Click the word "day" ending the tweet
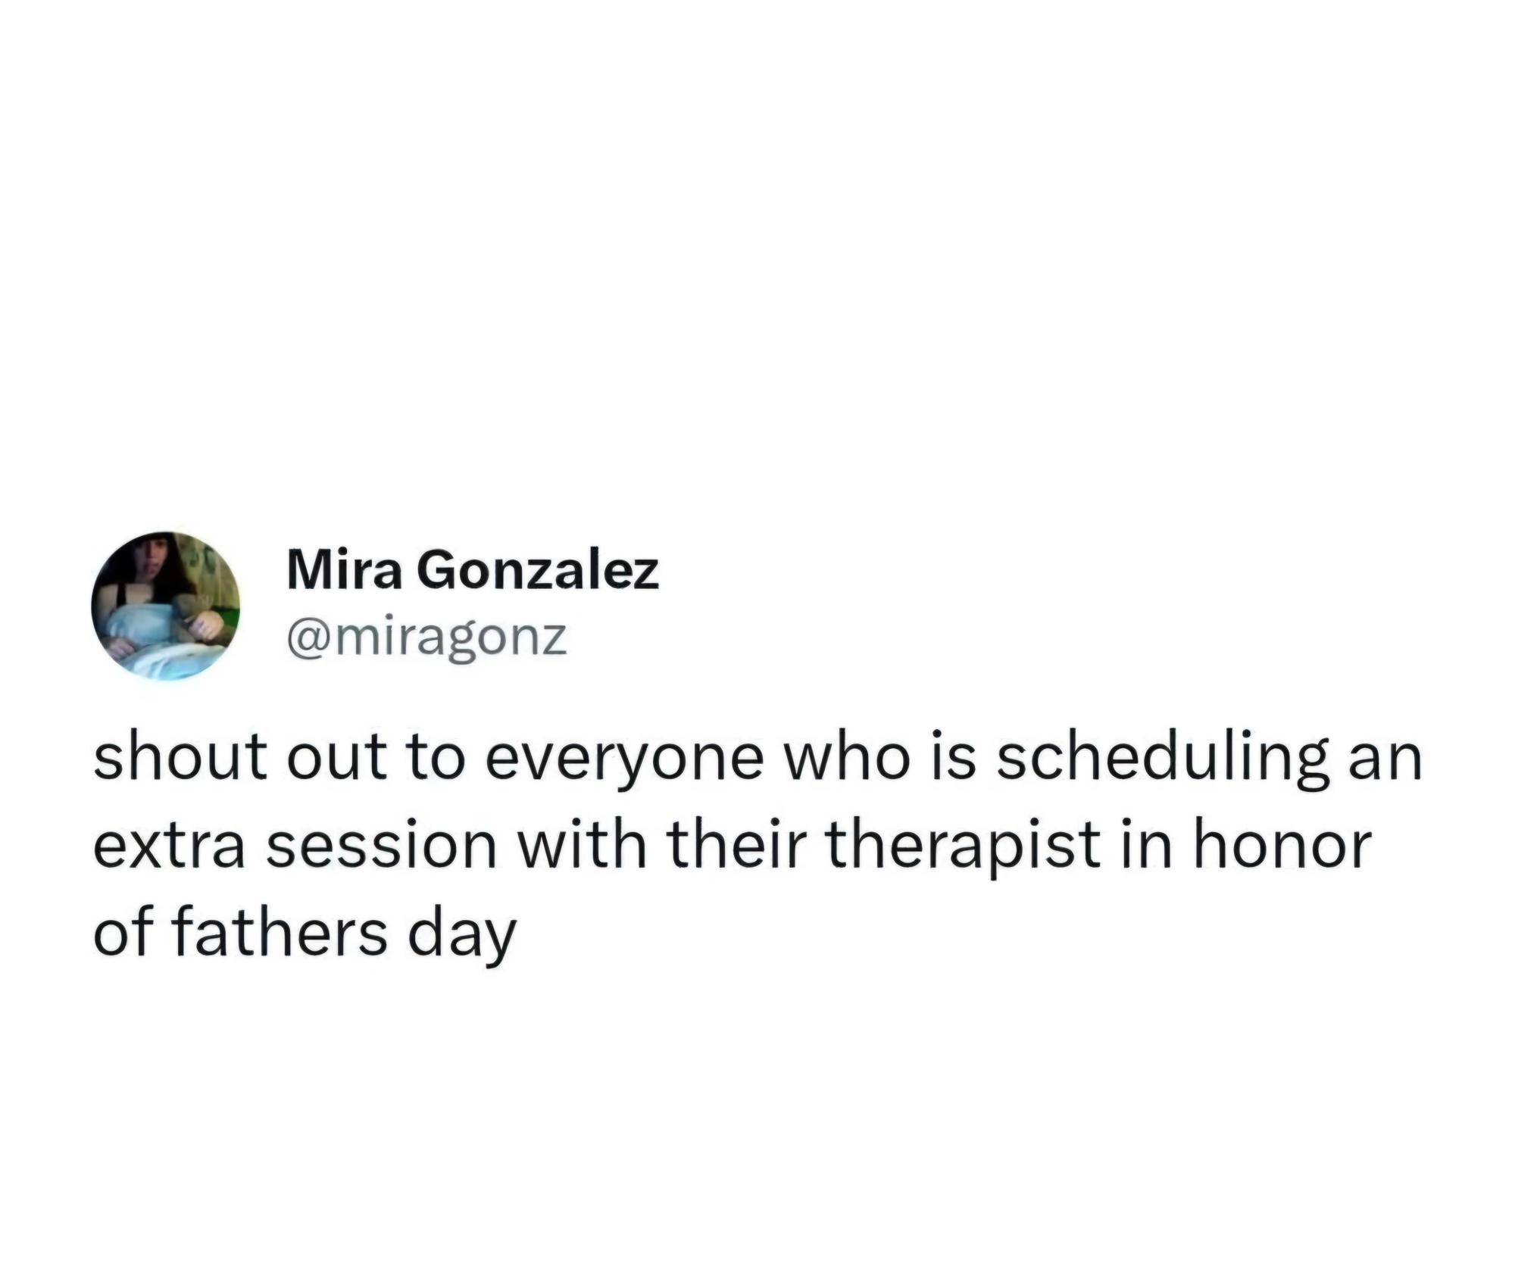This screenshot has height=1272, width=1515. [462, 937]
